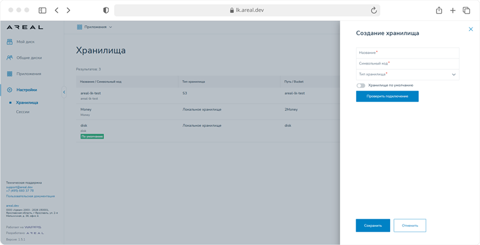480x245 pixels.
Task: Click the privacy shield icon
Action: coord(106,10)
